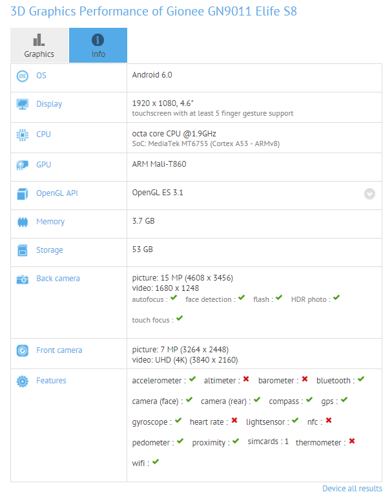
Task: Click the OS row icon
Action: point(23,76)
